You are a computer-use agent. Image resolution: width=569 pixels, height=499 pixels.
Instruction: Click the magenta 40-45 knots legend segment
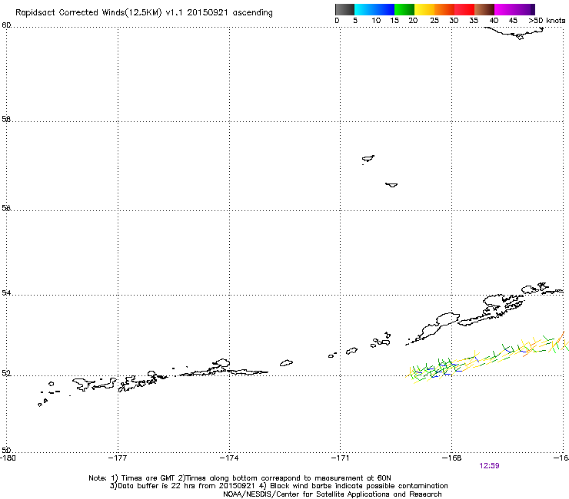pyautogui.click(x=504, y=9)
